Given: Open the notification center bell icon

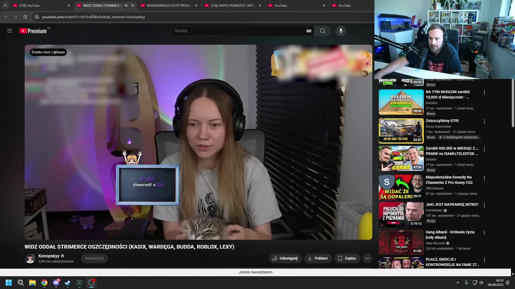Looking at the screenshot, I should [x=507, y=283].
